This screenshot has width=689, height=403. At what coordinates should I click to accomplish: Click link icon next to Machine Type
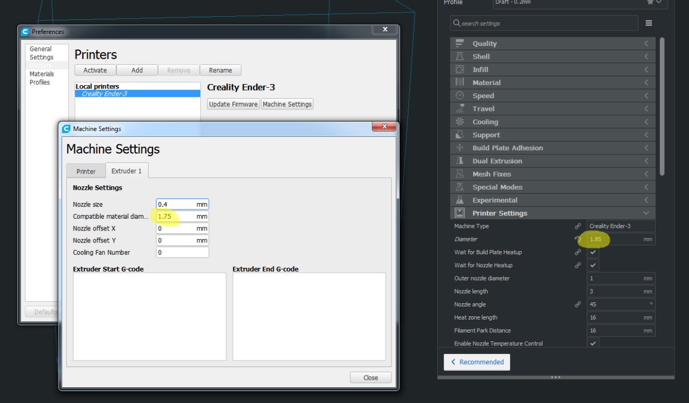click(578, 226)
